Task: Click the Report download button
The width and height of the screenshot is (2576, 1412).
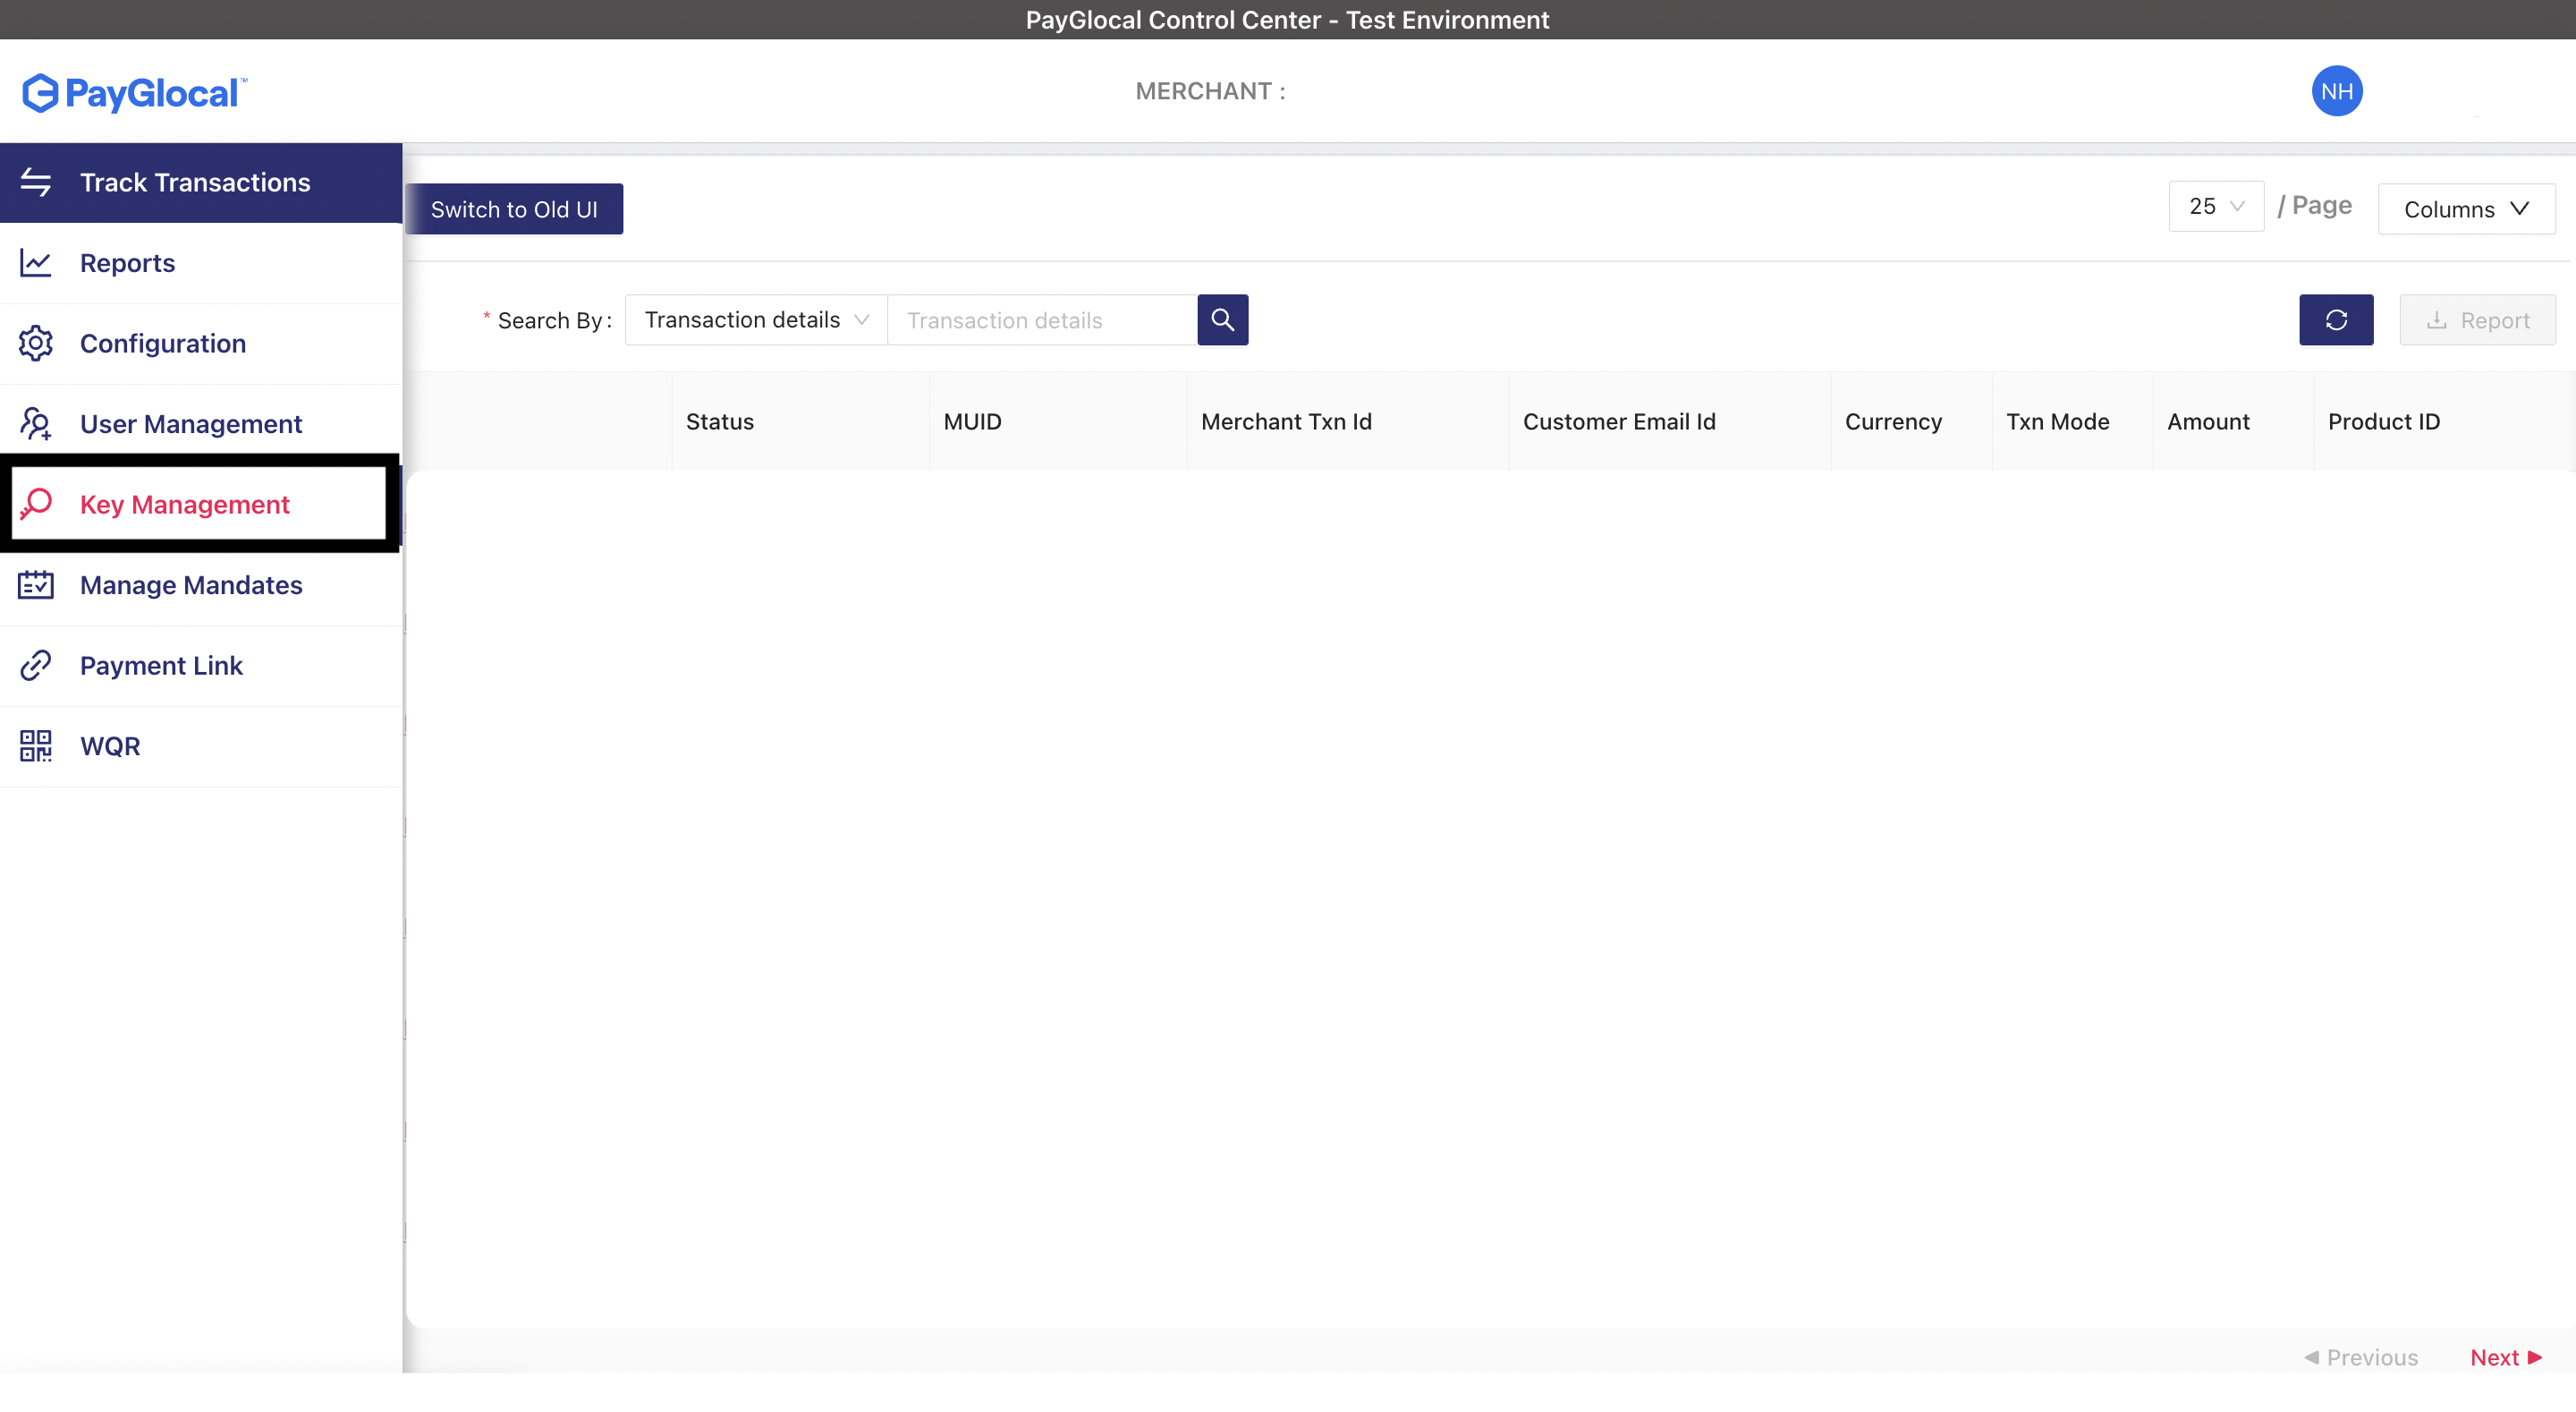Action: (x=2477, y=320)
